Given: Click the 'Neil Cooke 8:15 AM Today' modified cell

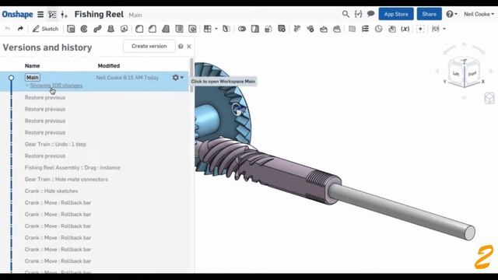Looking at the screenshot, I should tap(127, 78).
